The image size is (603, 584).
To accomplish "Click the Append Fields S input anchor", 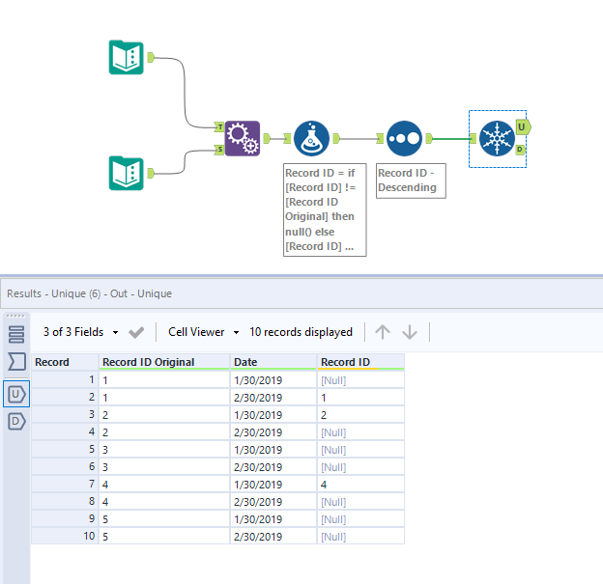I will [219, 149].
